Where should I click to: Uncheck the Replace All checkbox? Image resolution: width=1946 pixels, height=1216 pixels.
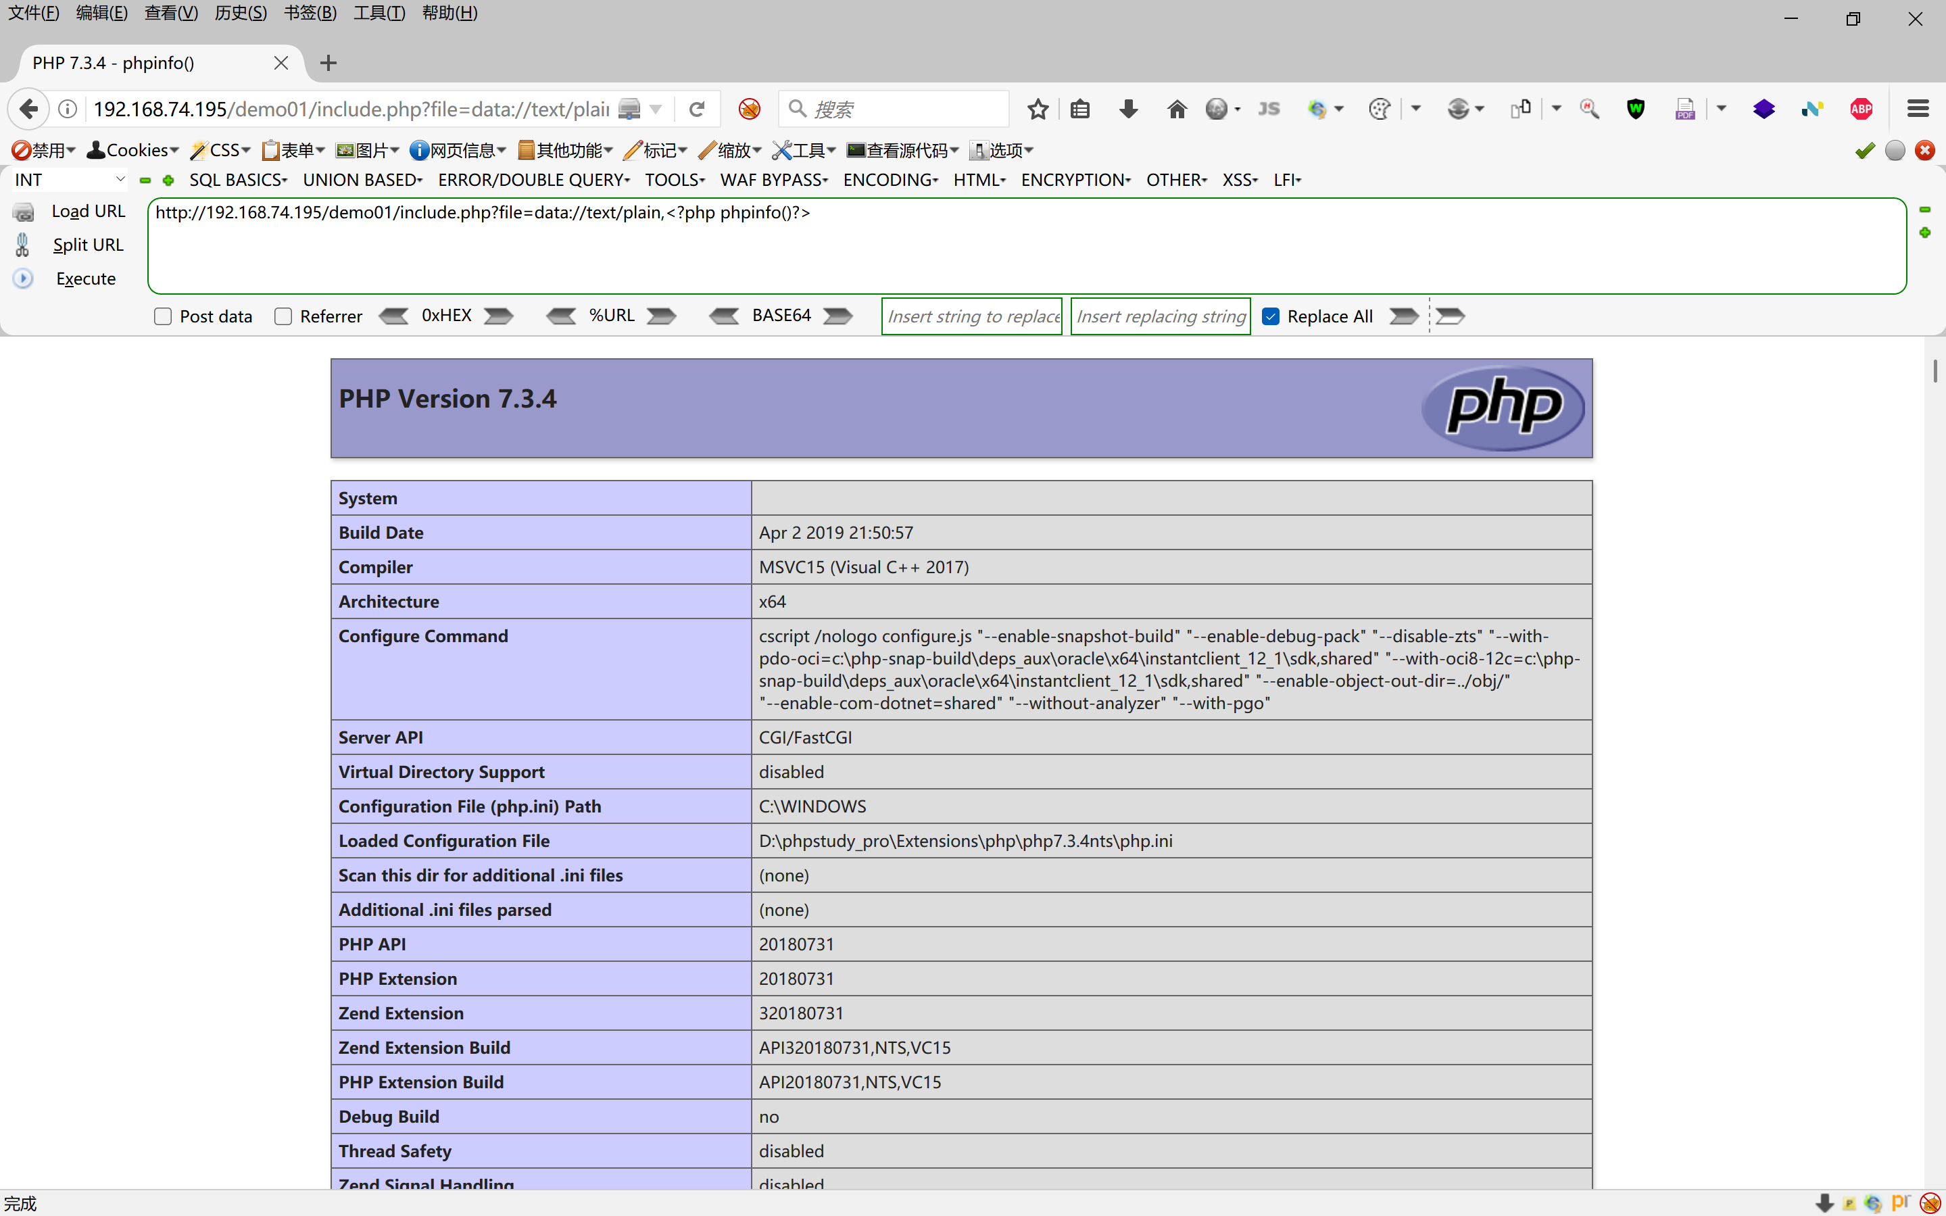[x=1271, y=316]
